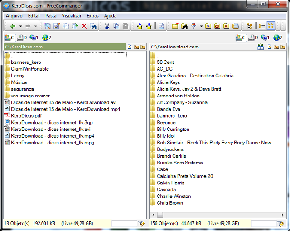Click the C:\KeroDicas.com path bar

point(65,47)
